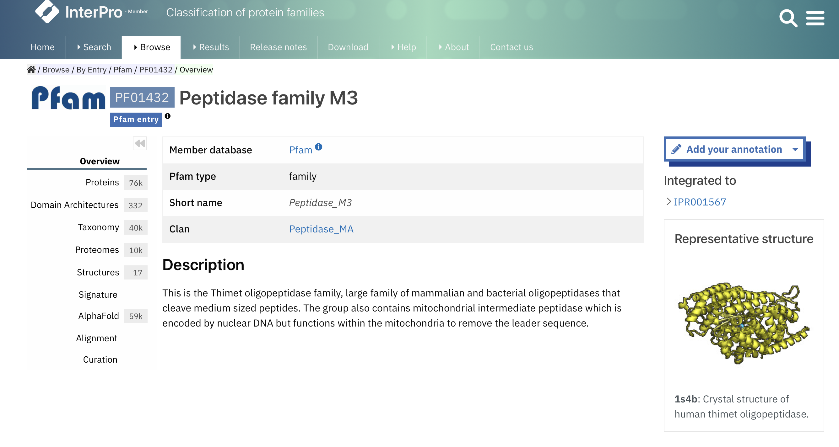
Task: Collapse the side menu with double-arrow icon
Action: point(140,143)
